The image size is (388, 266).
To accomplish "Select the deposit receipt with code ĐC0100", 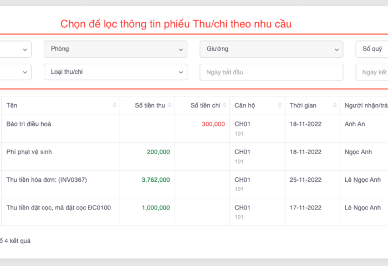I will (x=58, y=207).
